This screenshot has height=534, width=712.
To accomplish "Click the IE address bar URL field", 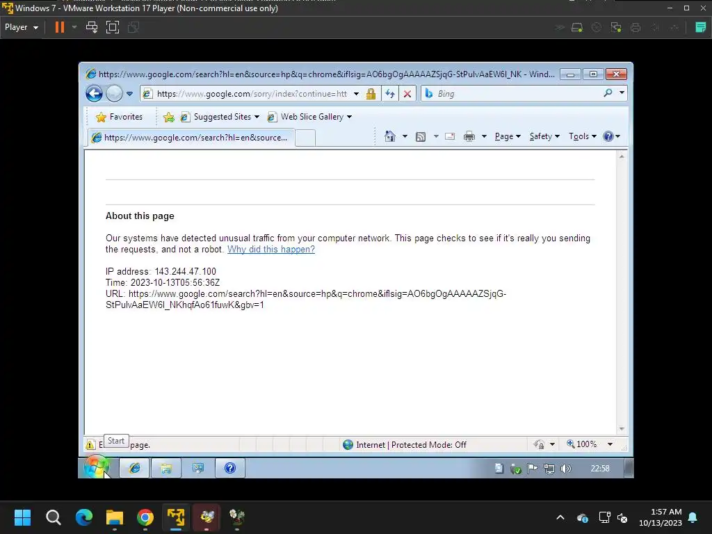I will [x=251, y=94].
